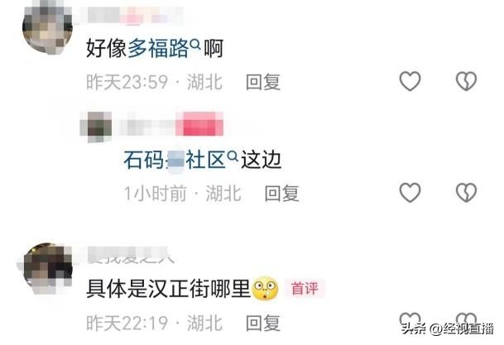Tap the search icon next to 多福路
This screenshot has height=345, width=504.
pyautogui.click(x=195, y=46)
